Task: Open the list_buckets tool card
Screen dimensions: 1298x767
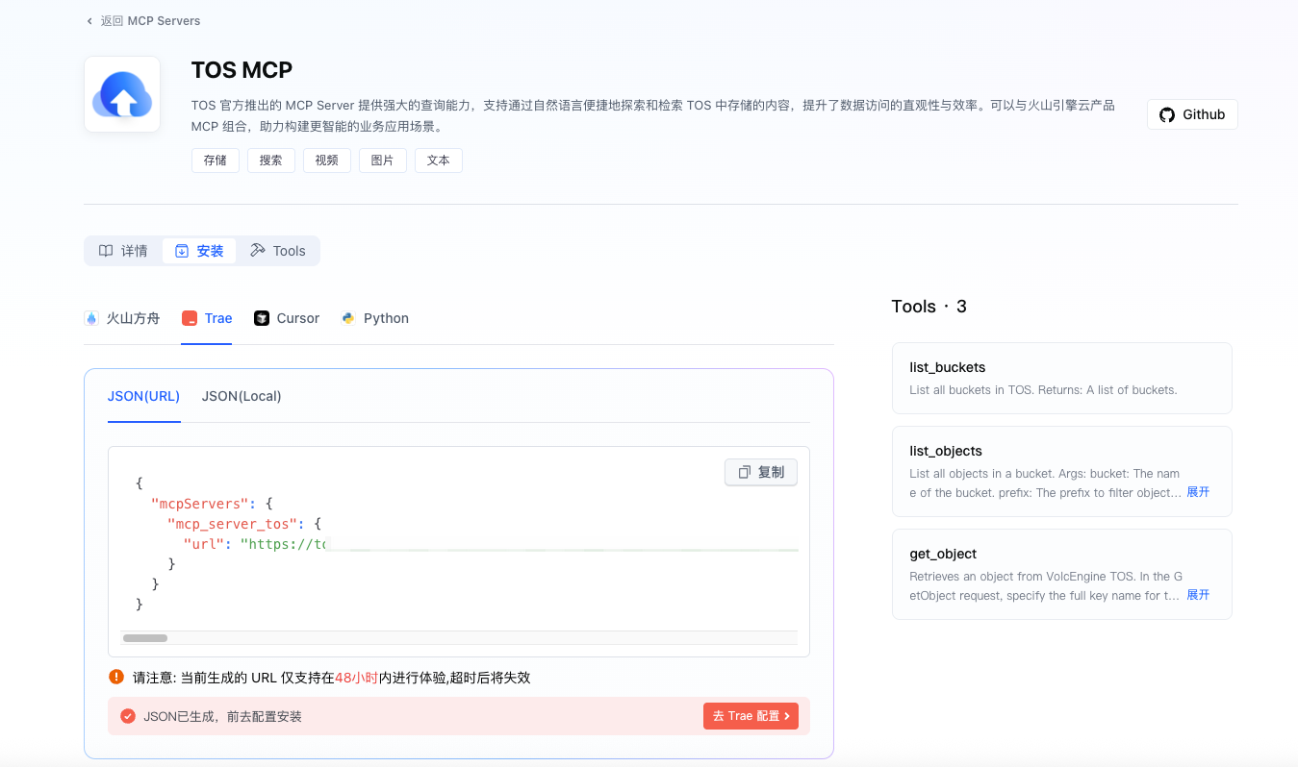Action: click(x=1062, y=378)
